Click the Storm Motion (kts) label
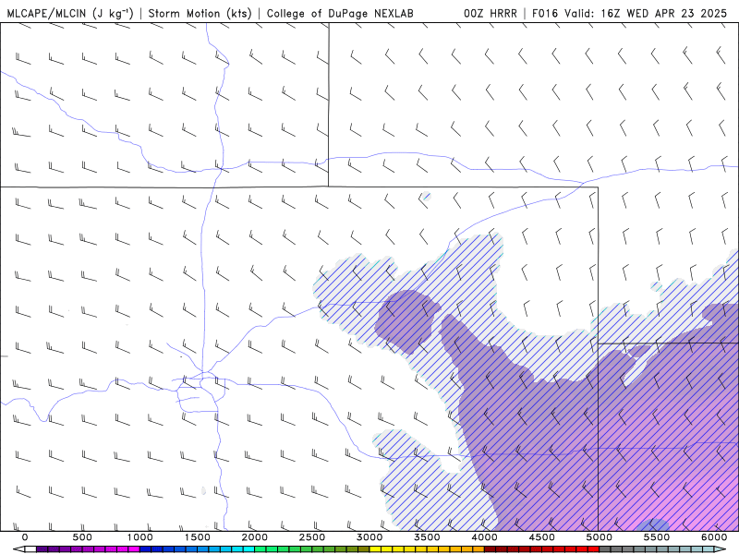Viewport: 739px width, 554px height. click(x=200, y=13)
